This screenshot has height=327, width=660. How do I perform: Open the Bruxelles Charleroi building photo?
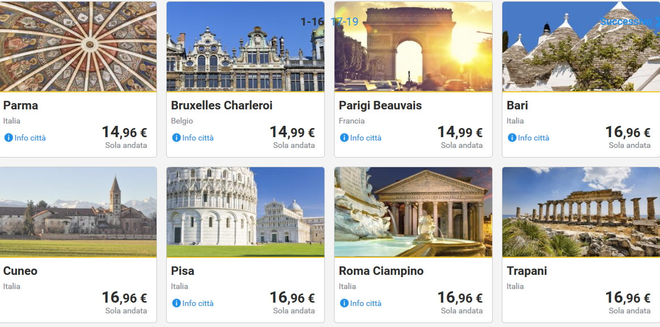245,57
